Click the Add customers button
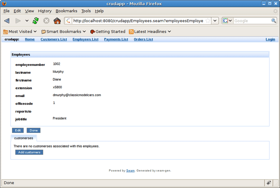 (x=29, y=152)
